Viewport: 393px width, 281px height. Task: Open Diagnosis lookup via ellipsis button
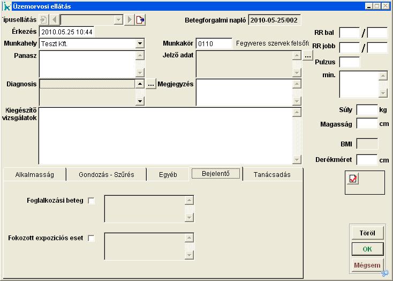151,84
